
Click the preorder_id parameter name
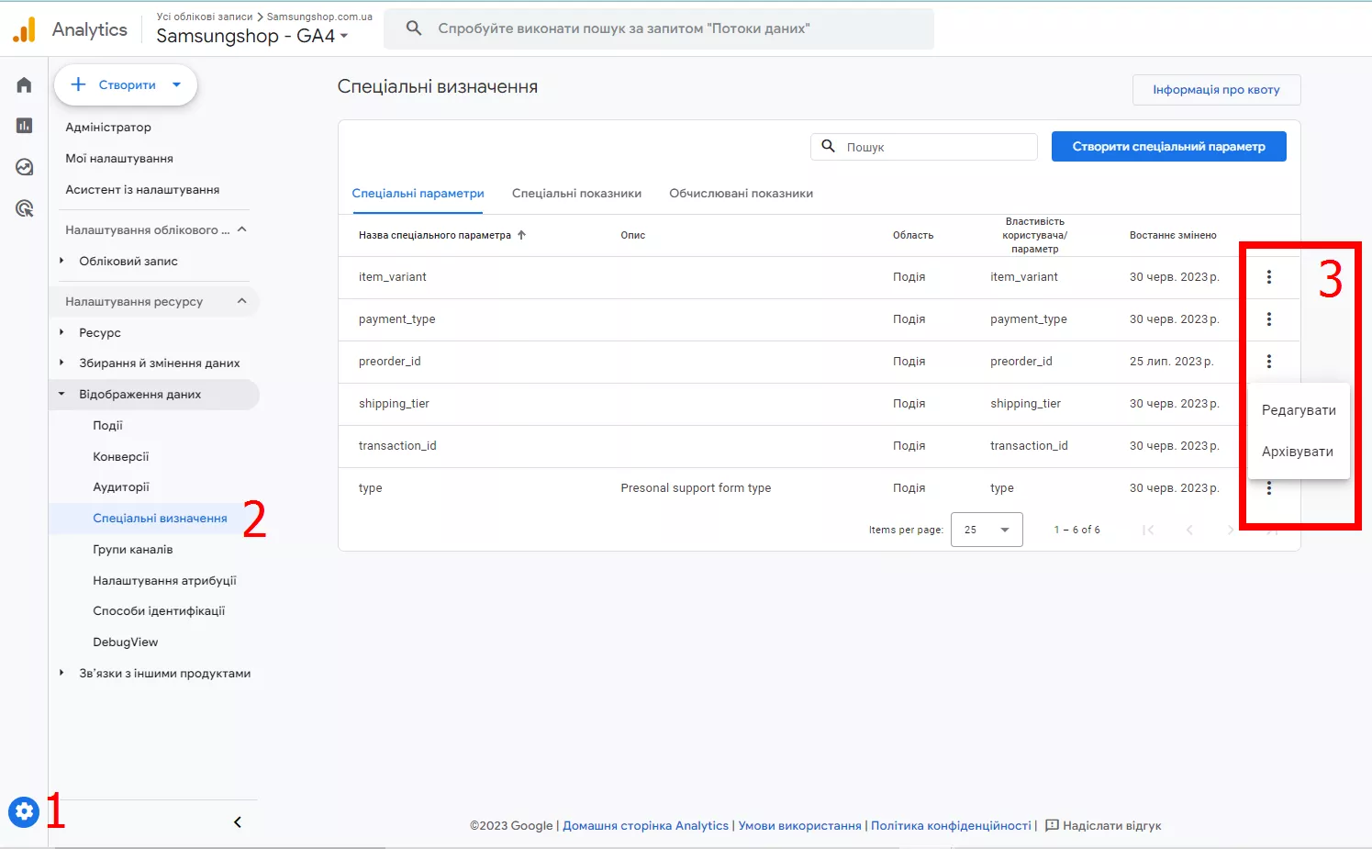[389, 362]
